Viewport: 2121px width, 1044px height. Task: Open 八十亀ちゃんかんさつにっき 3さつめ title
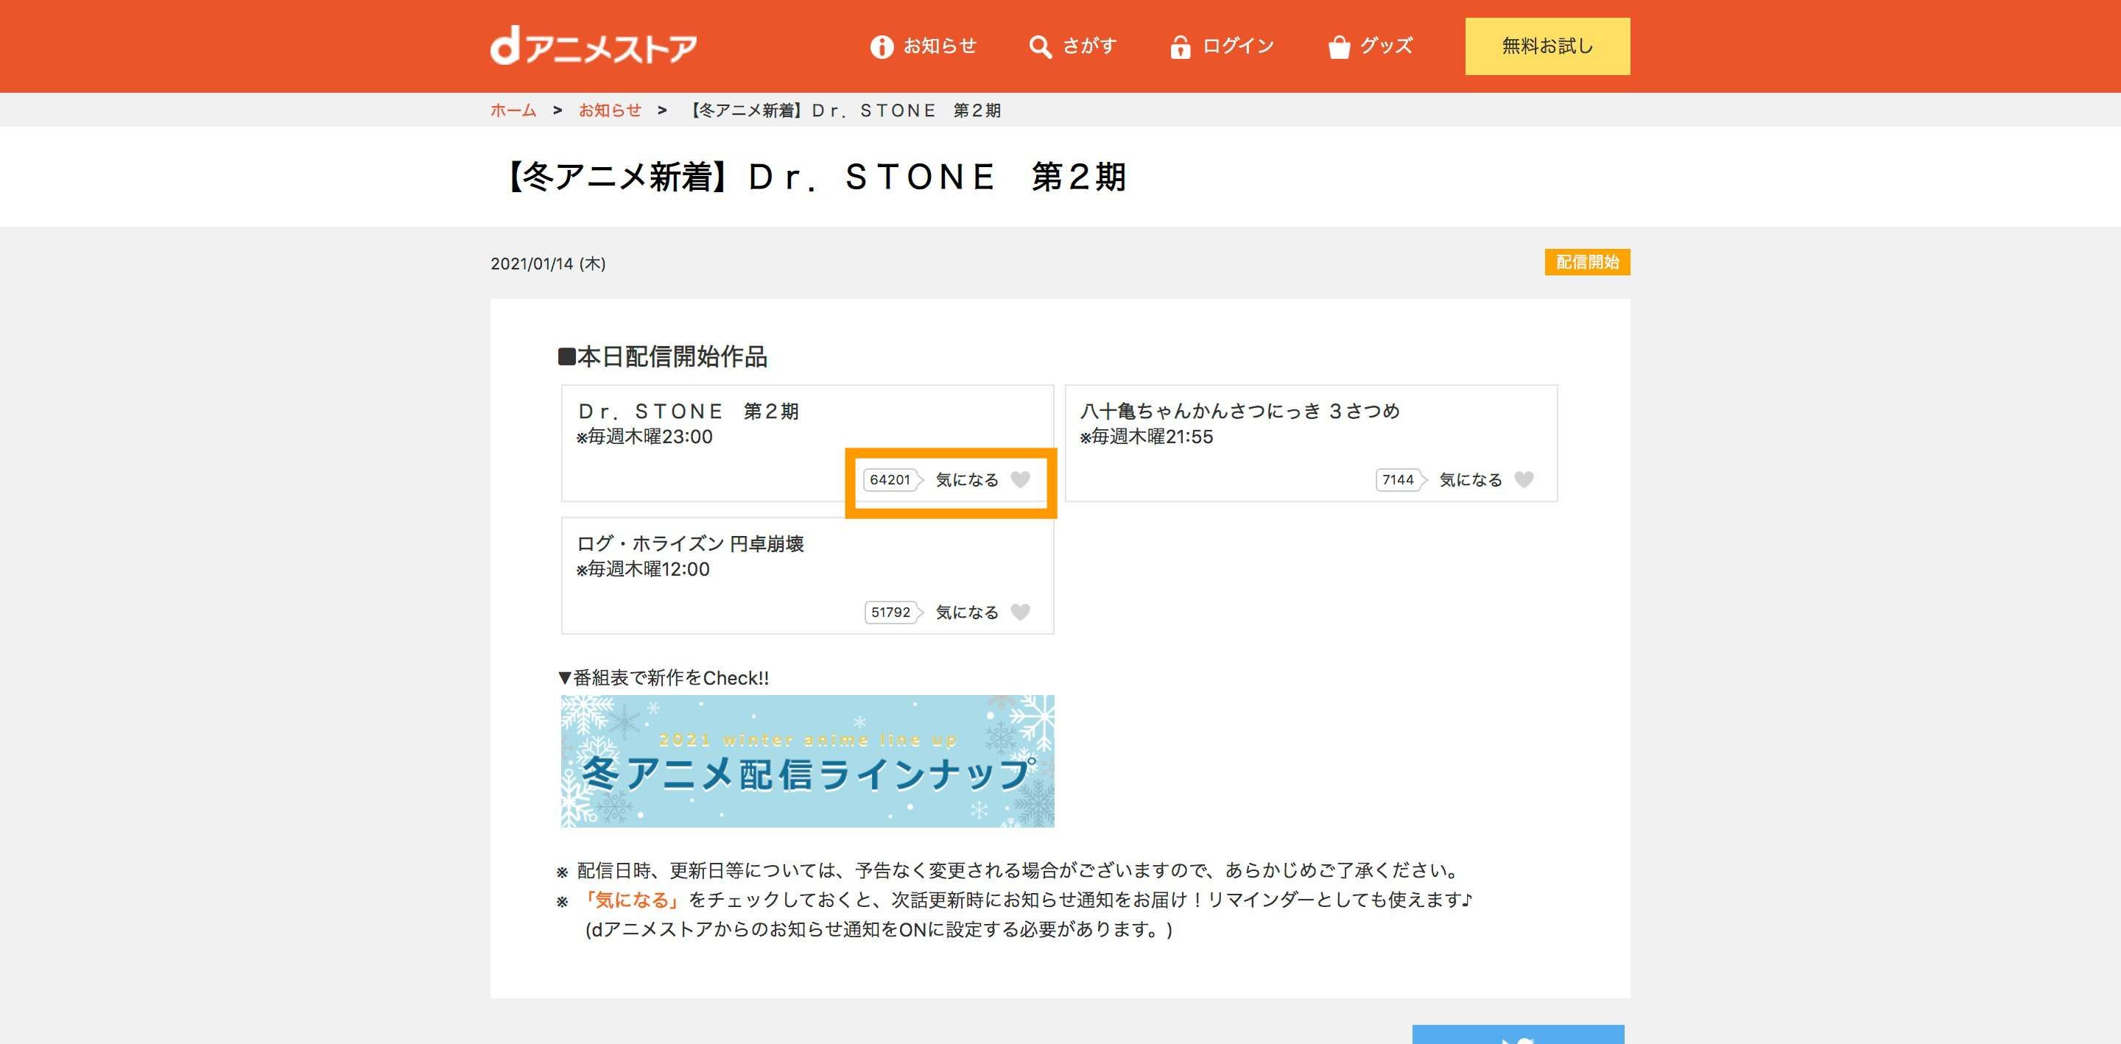point(1240,411)
